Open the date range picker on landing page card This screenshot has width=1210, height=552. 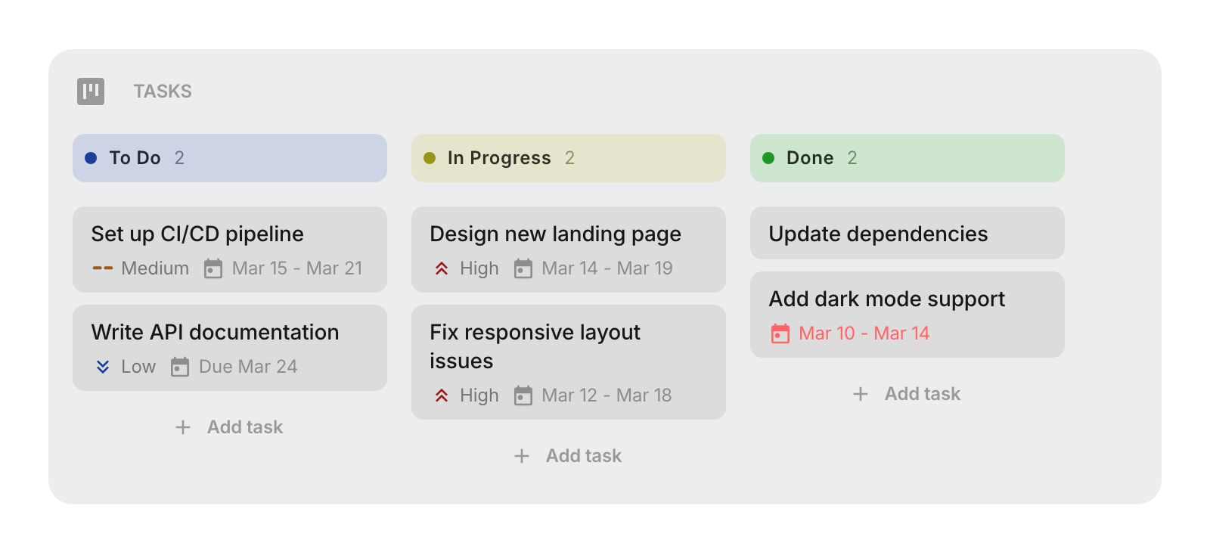tap(523, 268)
